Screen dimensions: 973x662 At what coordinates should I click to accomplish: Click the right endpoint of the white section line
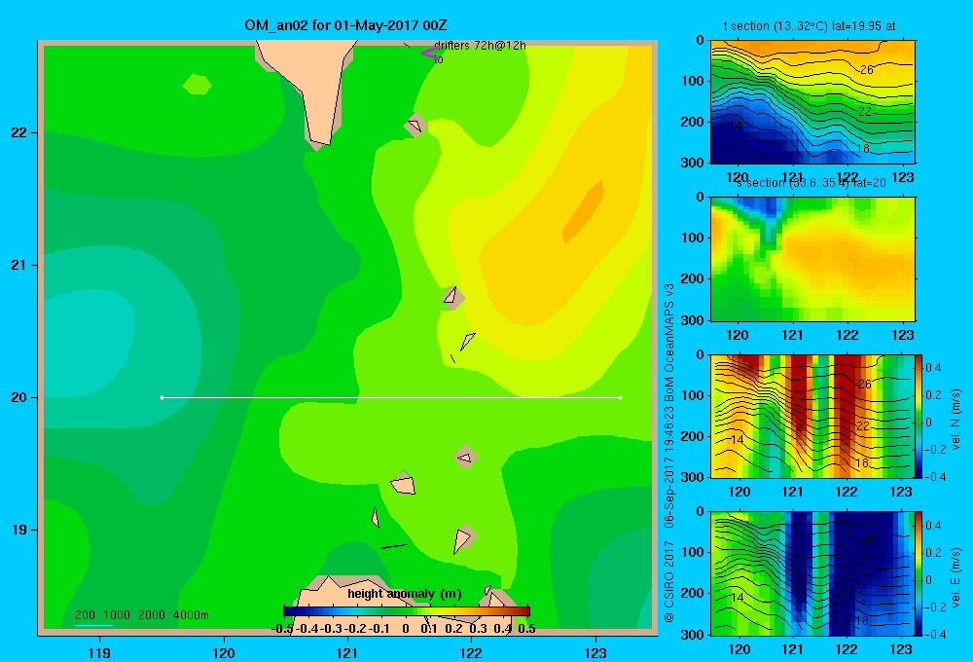coord(621,397)
